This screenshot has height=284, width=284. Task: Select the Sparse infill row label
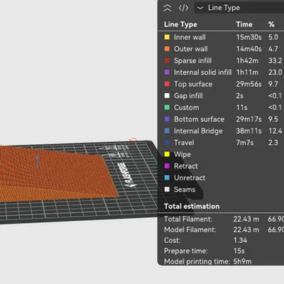pos(193,60)
